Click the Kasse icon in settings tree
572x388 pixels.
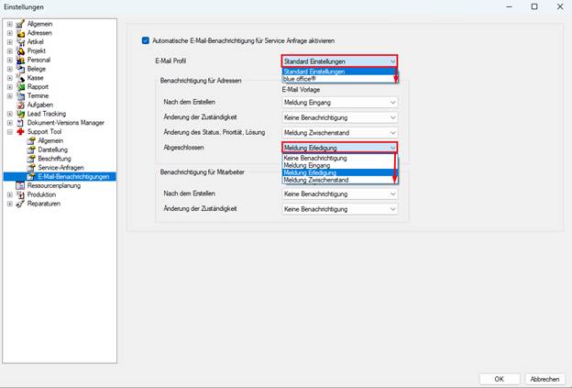click(21, 78)
